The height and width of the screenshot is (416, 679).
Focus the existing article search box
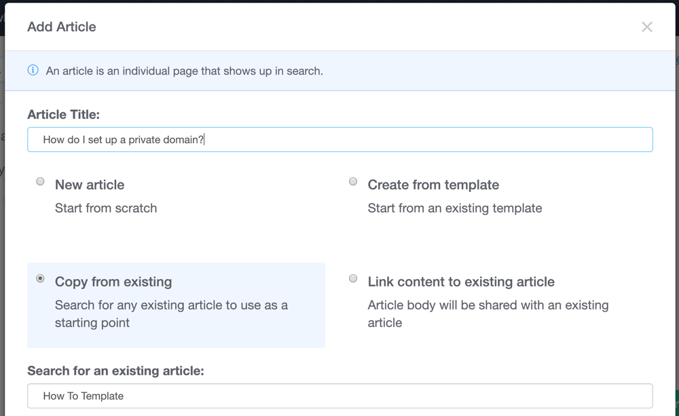tap(339, 396)
